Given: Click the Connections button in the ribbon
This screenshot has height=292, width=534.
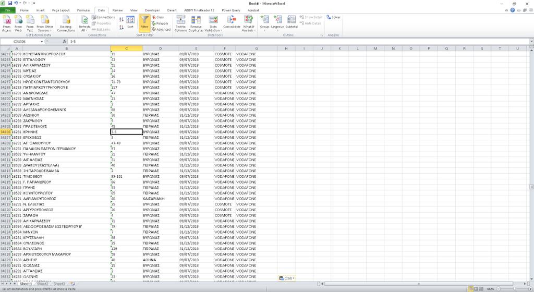Looking at the screenshot, I should pos(103,17).
